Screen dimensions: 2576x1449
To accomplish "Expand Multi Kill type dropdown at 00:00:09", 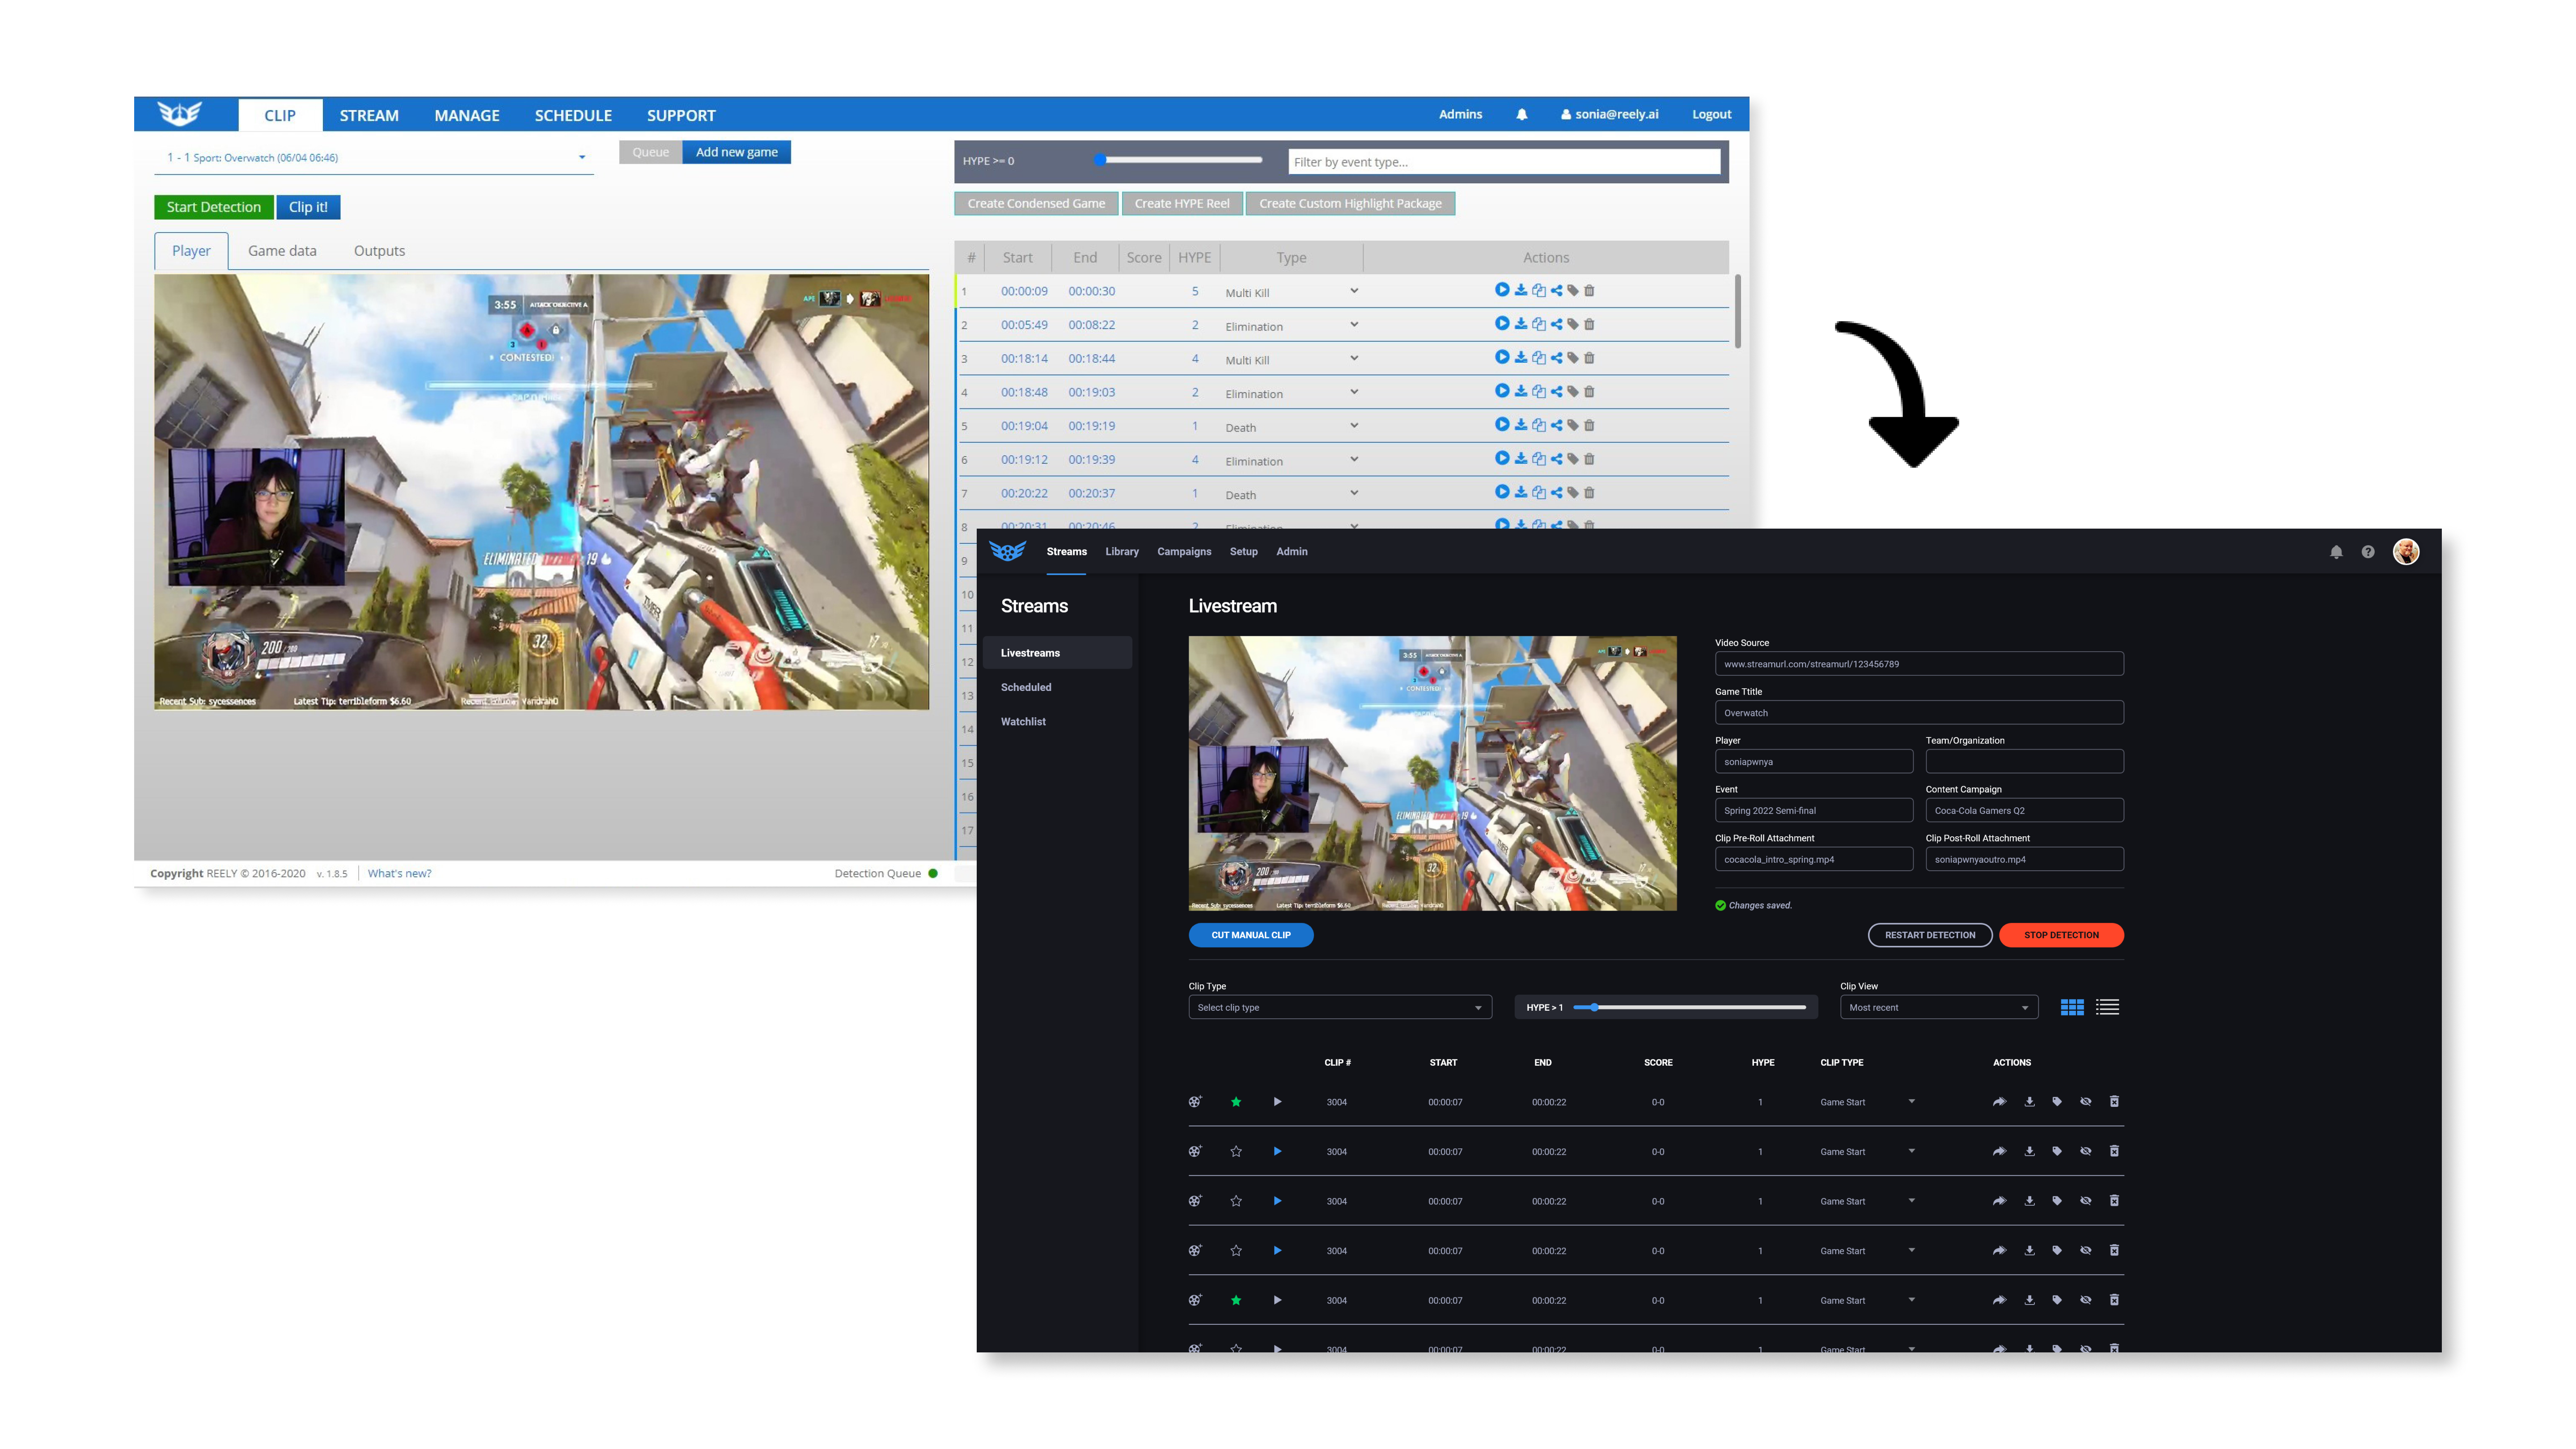I will coord(1354,291).
